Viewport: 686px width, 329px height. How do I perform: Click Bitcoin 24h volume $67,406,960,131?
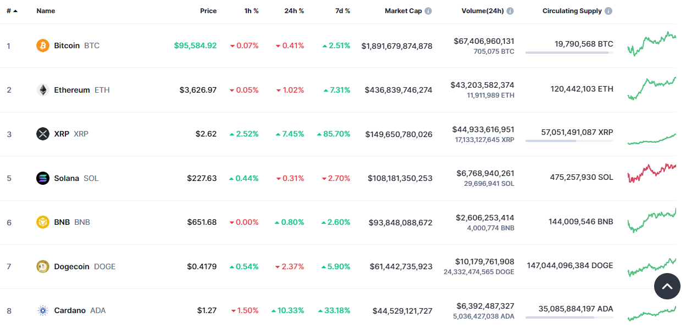(x=484, y=41)
